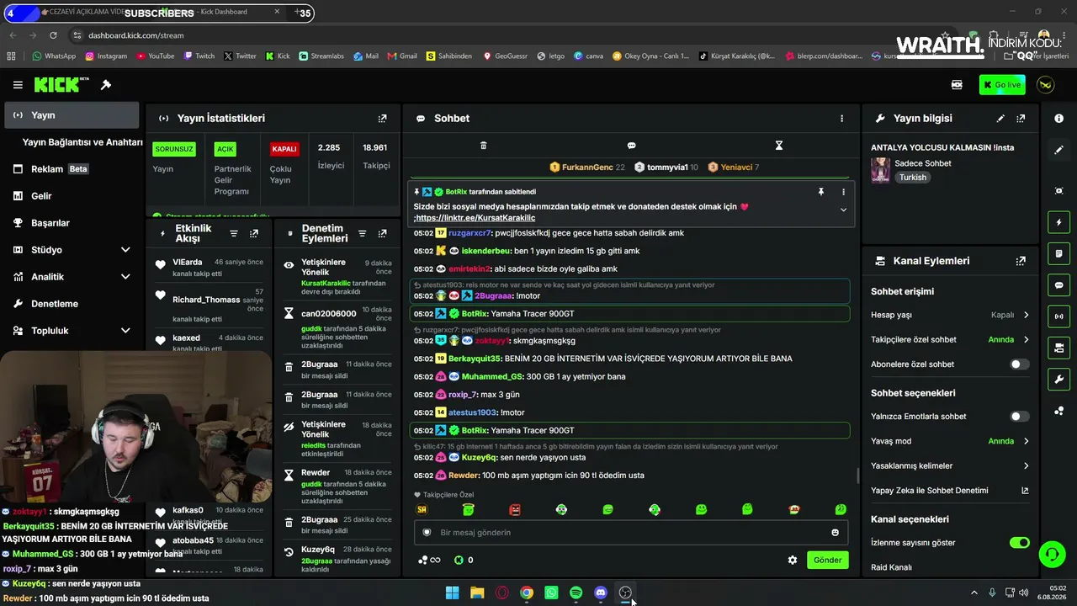Expand the Analitik sidebar section
The width and height of the screenshot is (1077, 606).
(125, 277)
